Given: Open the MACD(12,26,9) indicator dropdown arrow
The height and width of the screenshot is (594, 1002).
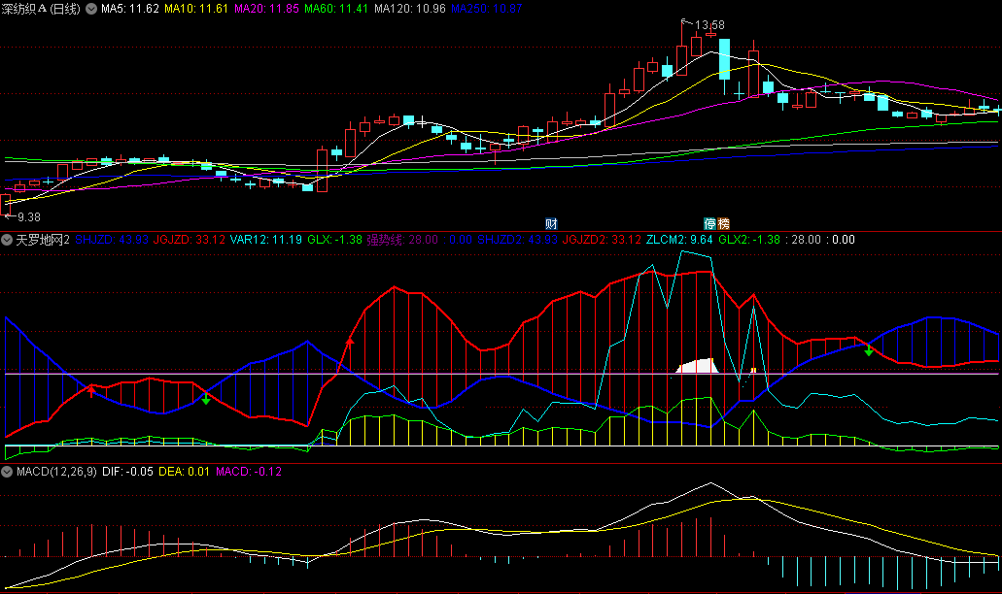Looking at the screenshot, I should (x=7, y=472).
